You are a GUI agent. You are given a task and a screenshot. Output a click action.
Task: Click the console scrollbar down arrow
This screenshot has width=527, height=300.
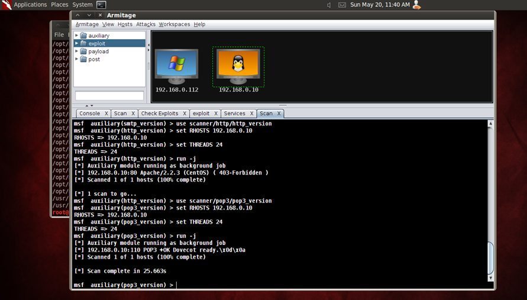[x=490, y=278]
